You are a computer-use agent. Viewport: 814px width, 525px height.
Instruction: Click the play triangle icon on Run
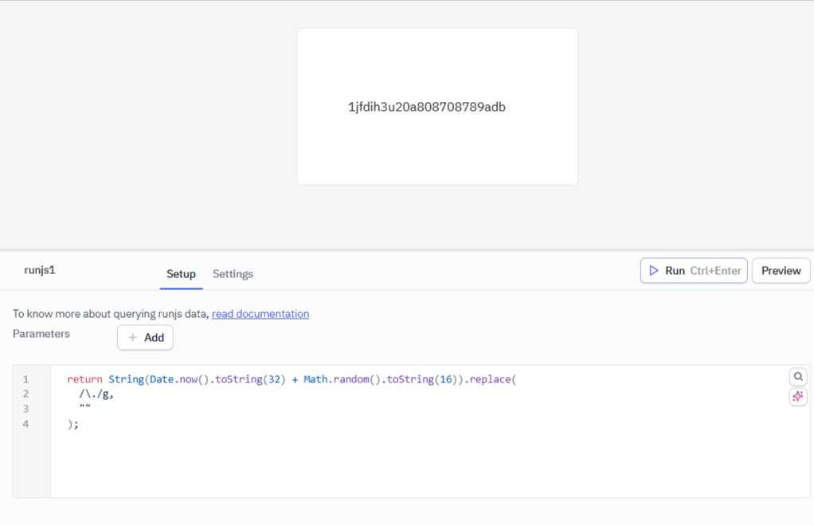click(x=653, y=270)
